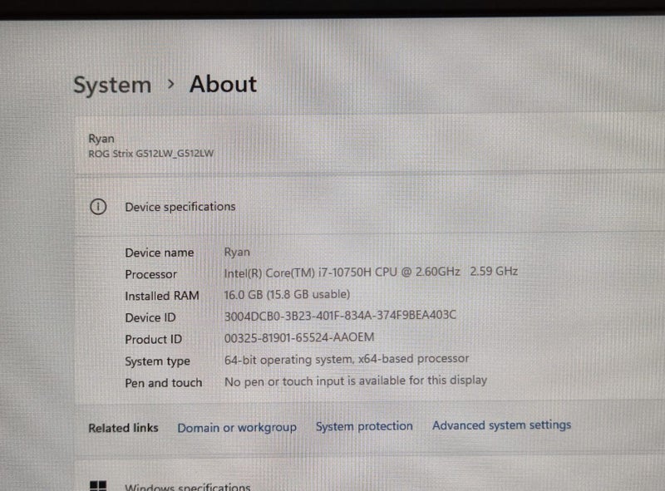
Task: Click the breadcrumb chevron after System
Action: (x=170, y=84)
